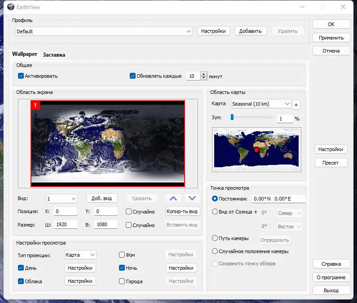The width and height of the screenshot is (357, 303).
Task: Click the up arrow view order icon
Action: point(173,198)
